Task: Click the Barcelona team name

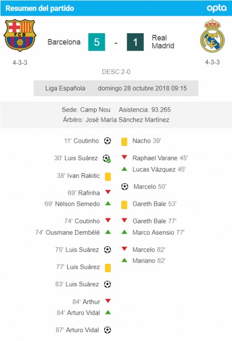Action: [x=64, y=42]
